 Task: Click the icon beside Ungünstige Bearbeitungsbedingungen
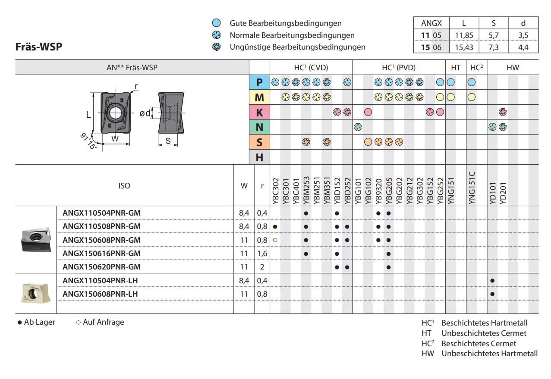[x=217, y=47]
